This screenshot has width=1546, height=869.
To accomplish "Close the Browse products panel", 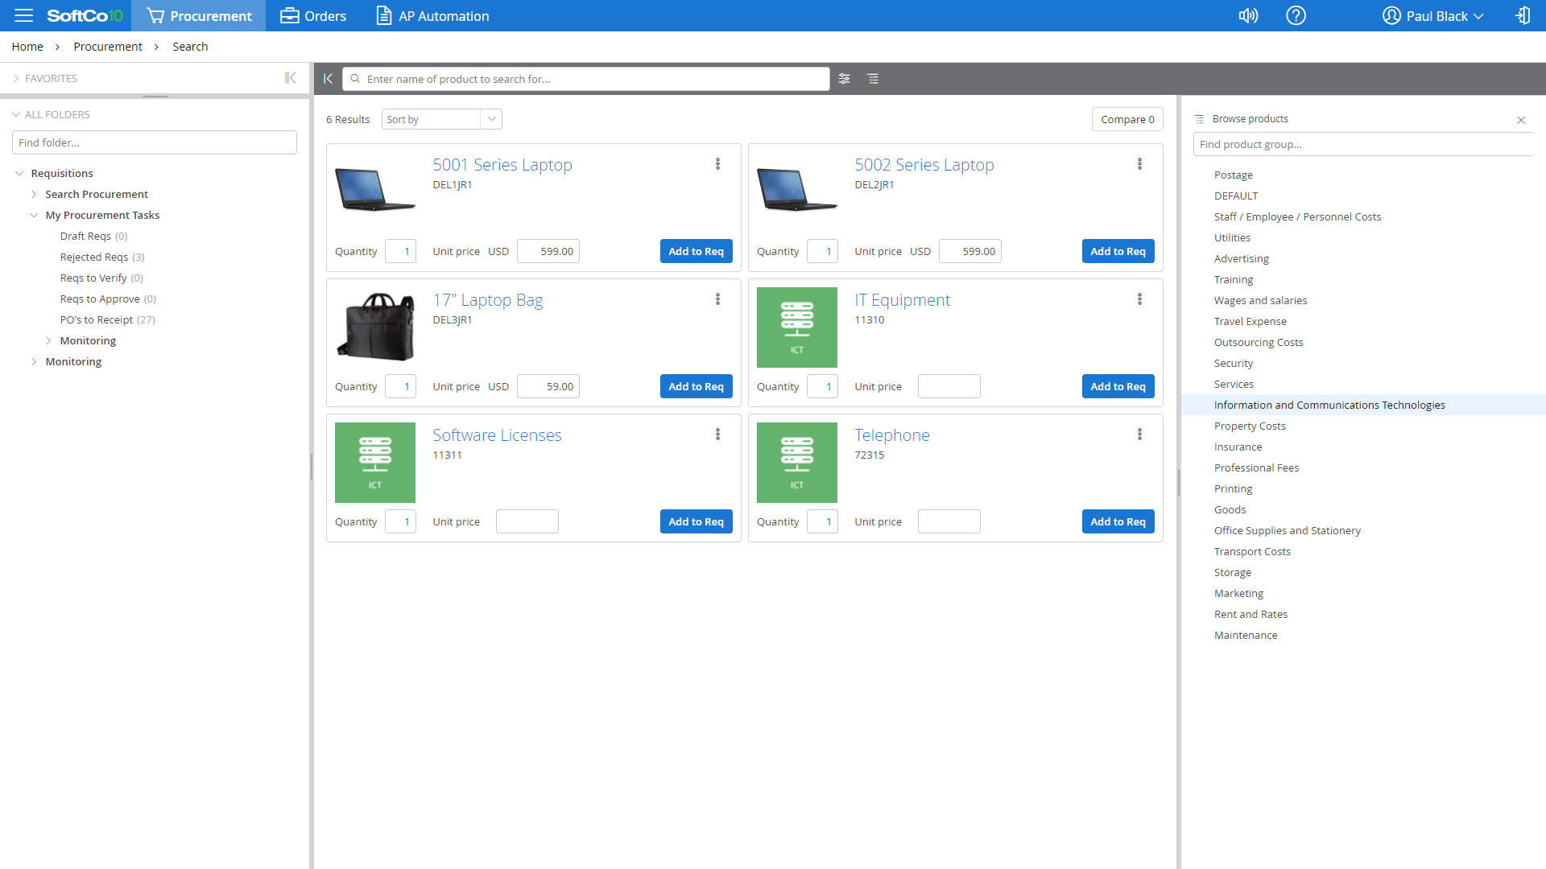I will tap(1521, 120).
